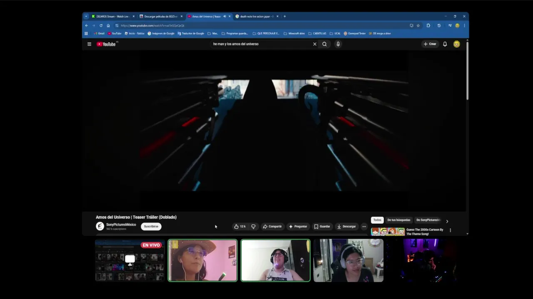Open the CARATULAS bookmark folder
The image size is (533, 299).
317,33
